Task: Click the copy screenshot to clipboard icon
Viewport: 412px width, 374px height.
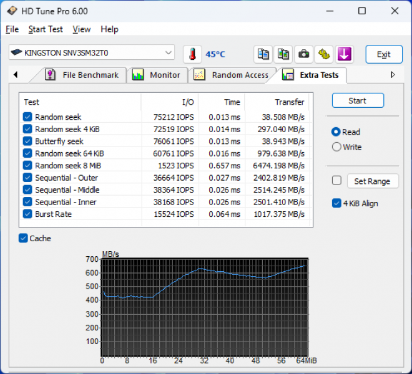Action: pos(283,54)
